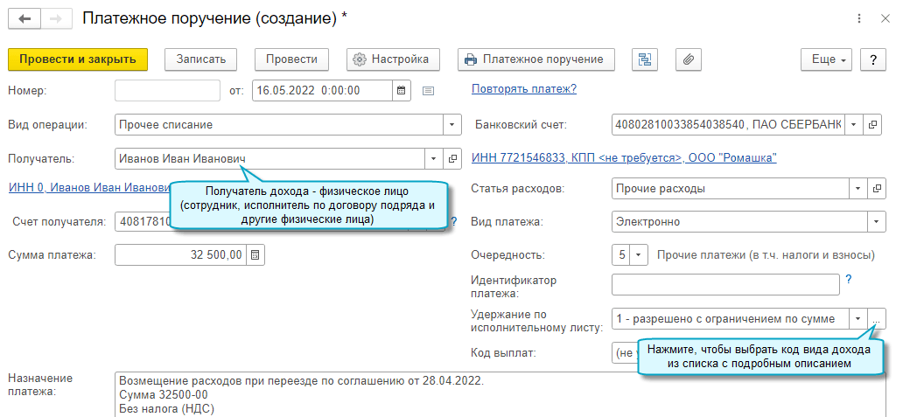Click the Записать button
The height and width of the screenshot is (417, 903).
(x=201, y=59)
